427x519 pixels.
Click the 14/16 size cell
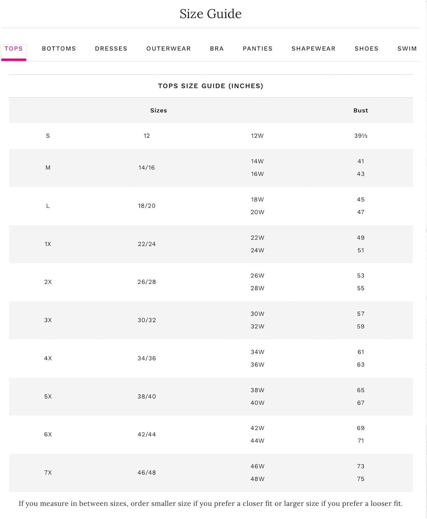point(146,168)
